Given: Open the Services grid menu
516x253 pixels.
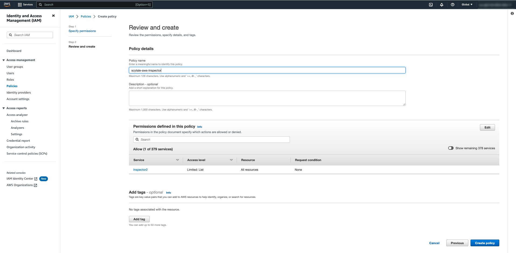Looking at the screenshot, I should pyautogui.click(x=25, y=5).
